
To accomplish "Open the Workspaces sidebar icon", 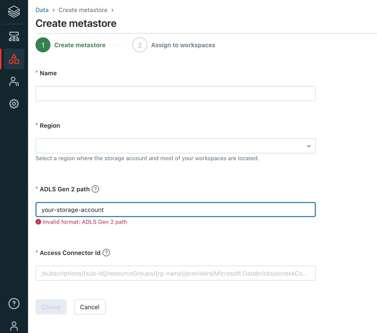I will (14, 37).
